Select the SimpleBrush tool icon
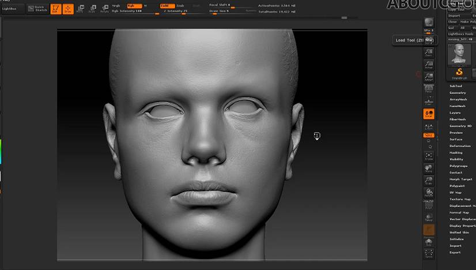 click(459, 74)
